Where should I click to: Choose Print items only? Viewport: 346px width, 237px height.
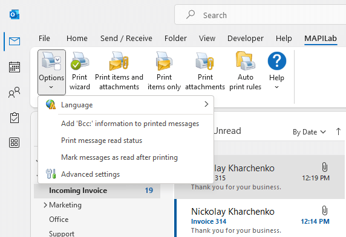(x=164, y=71)
